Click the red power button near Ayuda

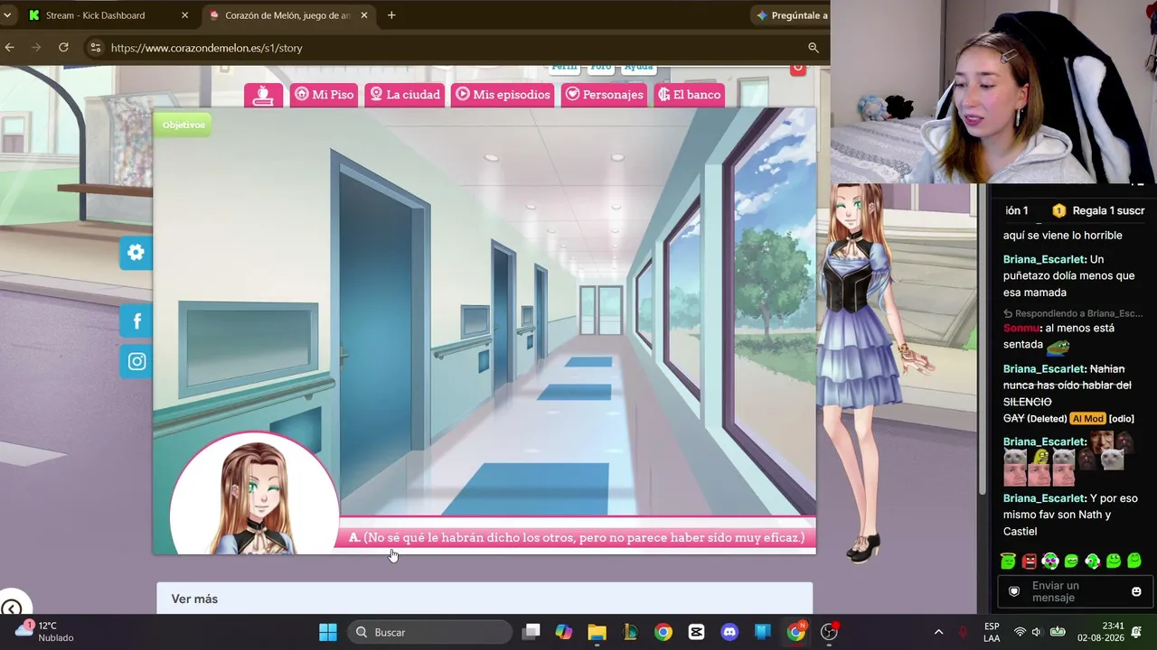click(x=797, y=68)
